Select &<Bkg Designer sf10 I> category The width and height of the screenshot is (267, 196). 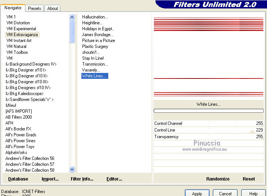(x=26, y=70)
